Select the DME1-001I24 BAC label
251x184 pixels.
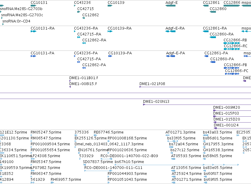[226, 125]
